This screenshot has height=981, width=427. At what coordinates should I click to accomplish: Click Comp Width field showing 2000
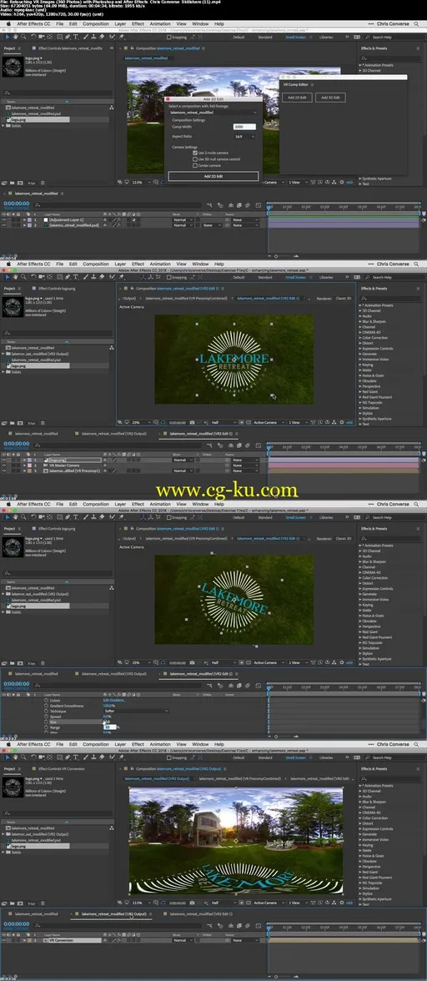point(244,127)
